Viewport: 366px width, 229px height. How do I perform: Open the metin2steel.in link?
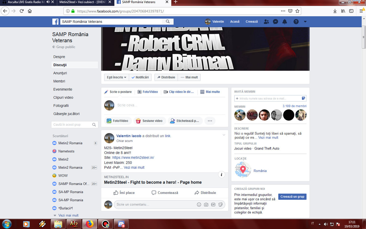tap(133, 157)
